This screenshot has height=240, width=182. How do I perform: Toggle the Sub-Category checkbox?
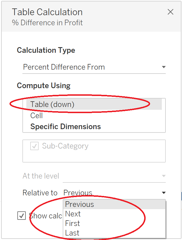(34, 146)
